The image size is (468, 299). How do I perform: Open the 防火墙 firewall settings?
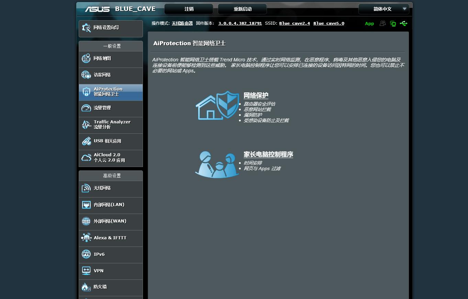[111, 287]
